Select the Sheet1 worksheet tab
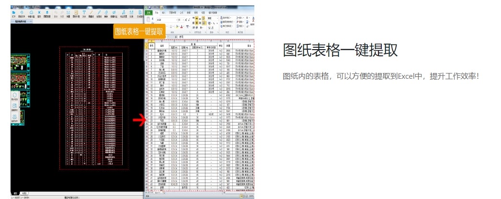Screen dimensions: 501x199 pos(158,193)
